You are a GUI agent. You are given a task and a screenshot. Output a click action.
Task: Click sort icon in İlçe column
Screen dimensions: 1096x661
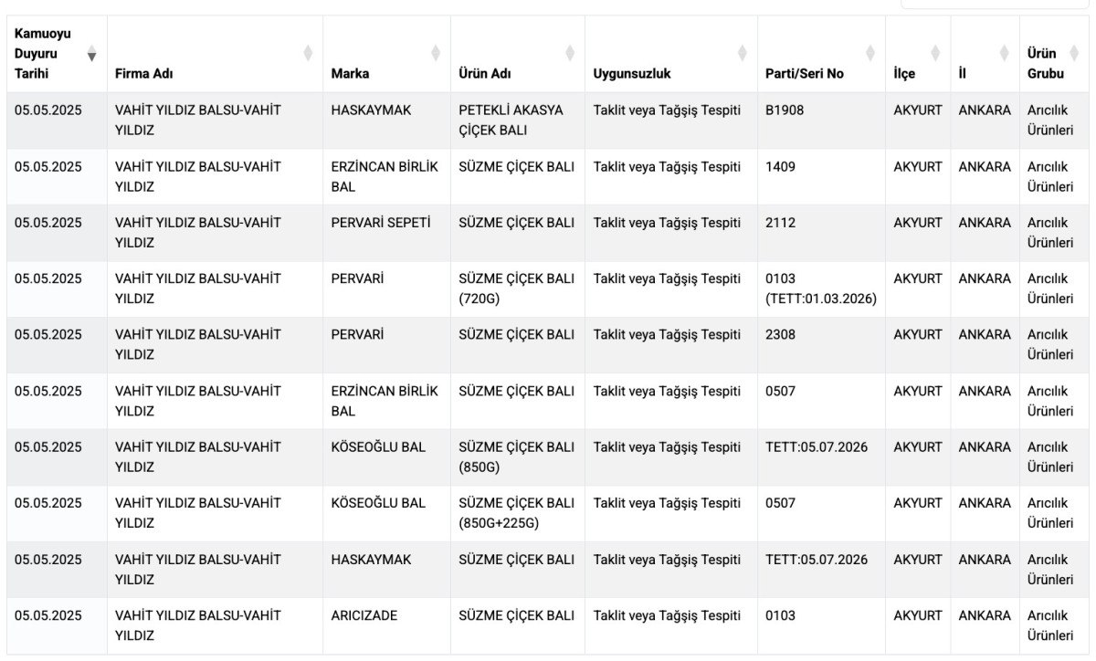click(935, 53)
